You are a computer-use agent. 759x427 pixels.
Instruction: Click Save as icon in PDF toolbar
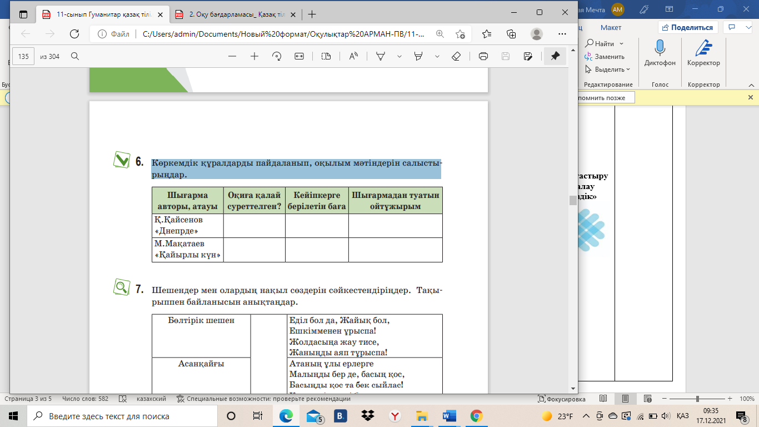(528, 56)
